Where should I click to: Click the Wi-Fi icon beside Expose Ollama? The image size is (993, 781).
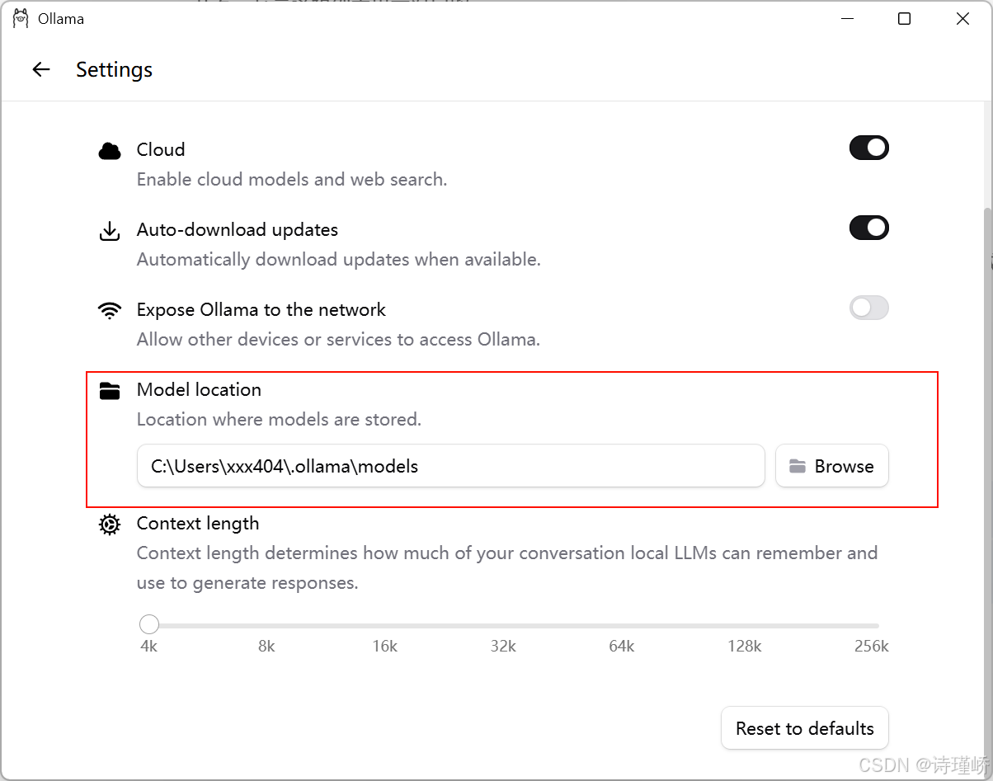pos(109,310)
